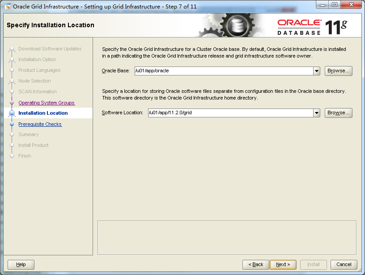Screen dimensions: 365x275
Task: Click the Install Product step bullet
Action: 12,145
